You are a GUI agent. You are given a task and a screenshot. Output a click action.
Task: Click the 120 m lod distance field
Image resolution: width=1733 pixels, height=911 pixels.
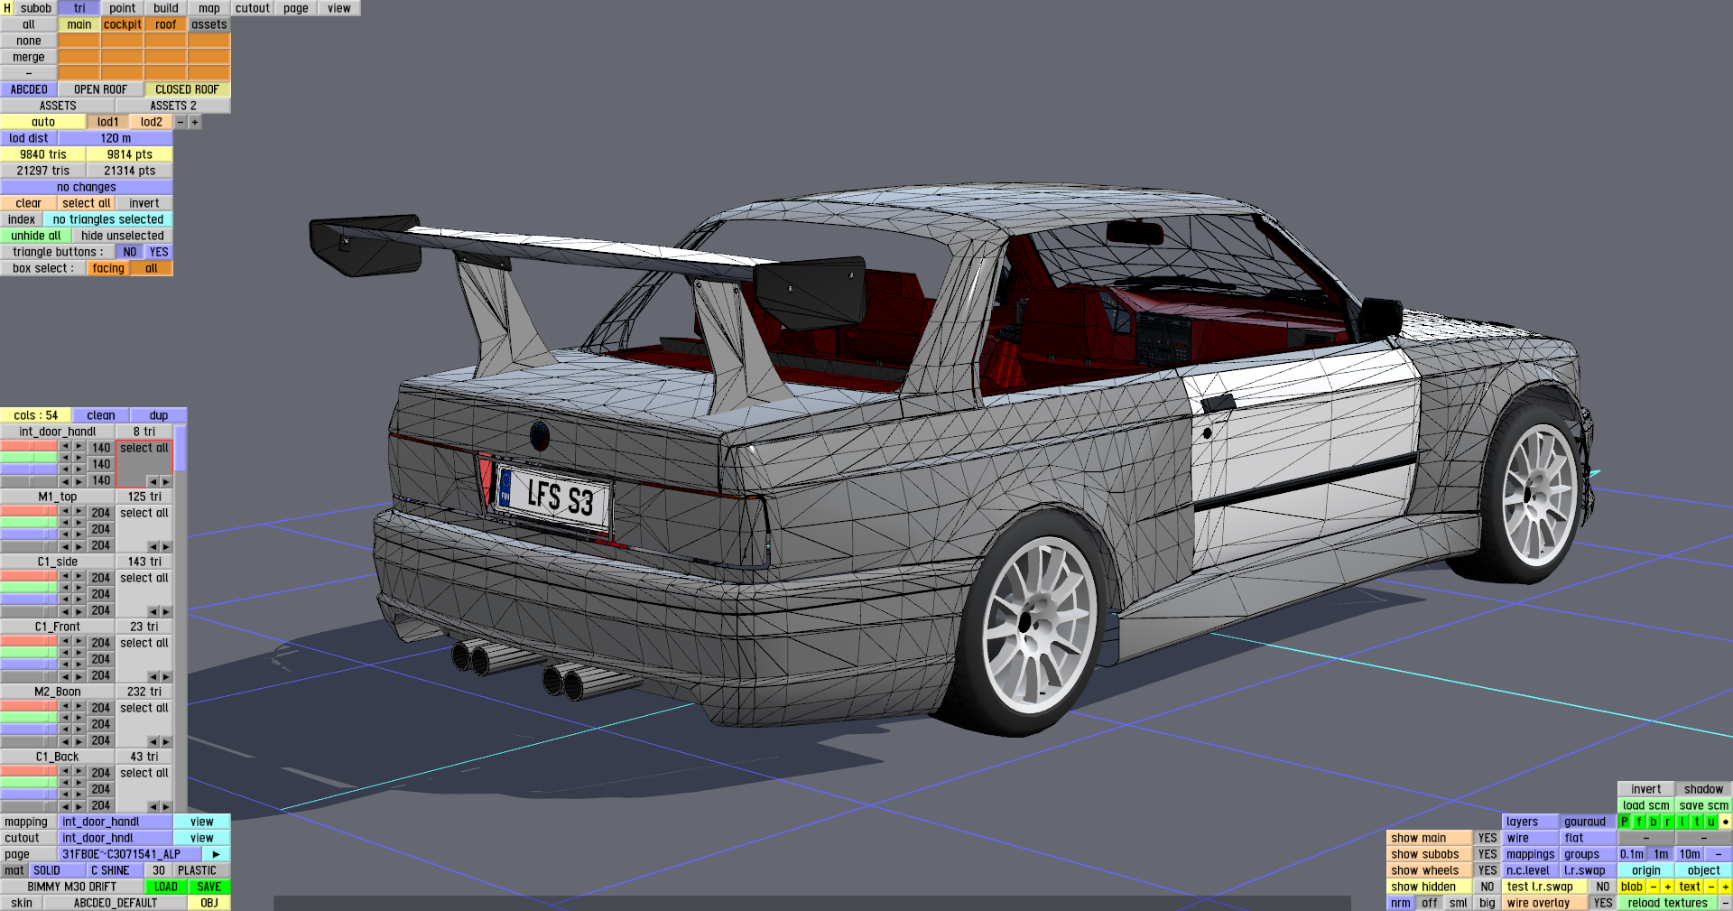coord(116,138)
